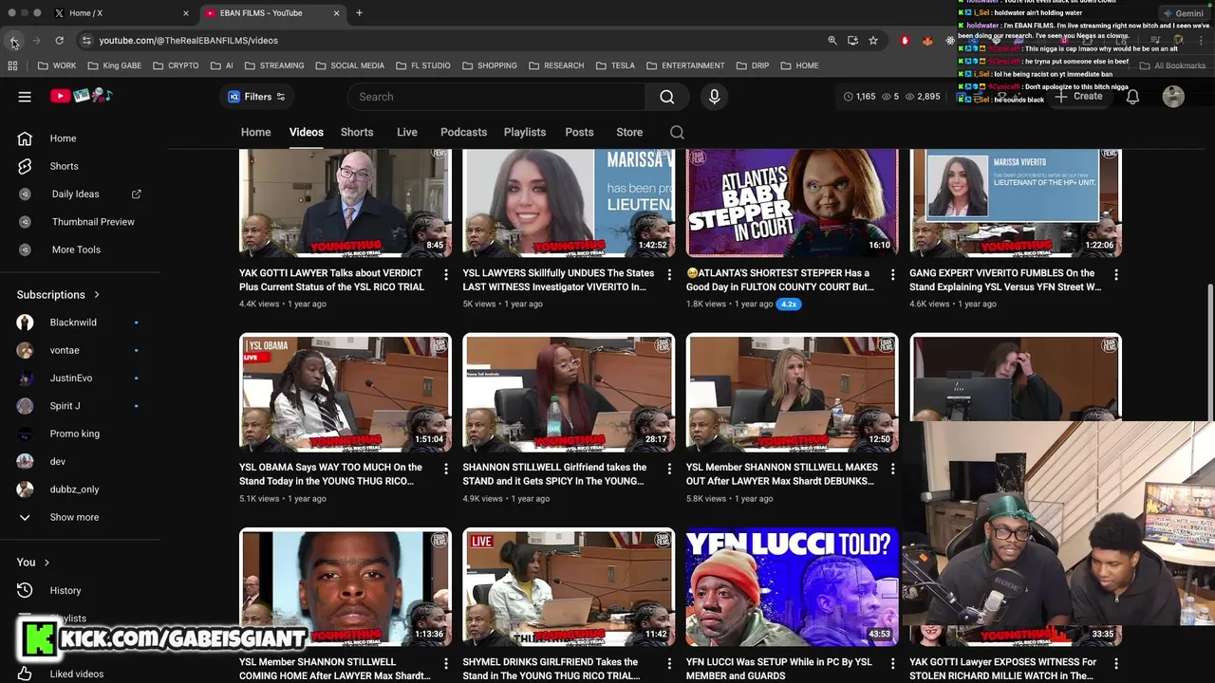The width and height of the screenshot is (1215, 683).
Task: Play the YAK GOTTI LAWYER 8:45 video thumbnail
Action: (x=346, y=203)
